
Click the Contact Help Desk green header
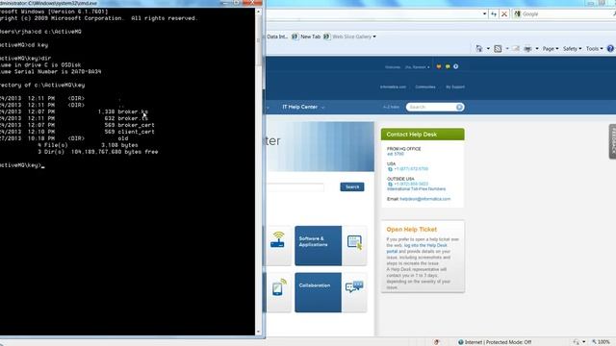[x=423, y=135]
